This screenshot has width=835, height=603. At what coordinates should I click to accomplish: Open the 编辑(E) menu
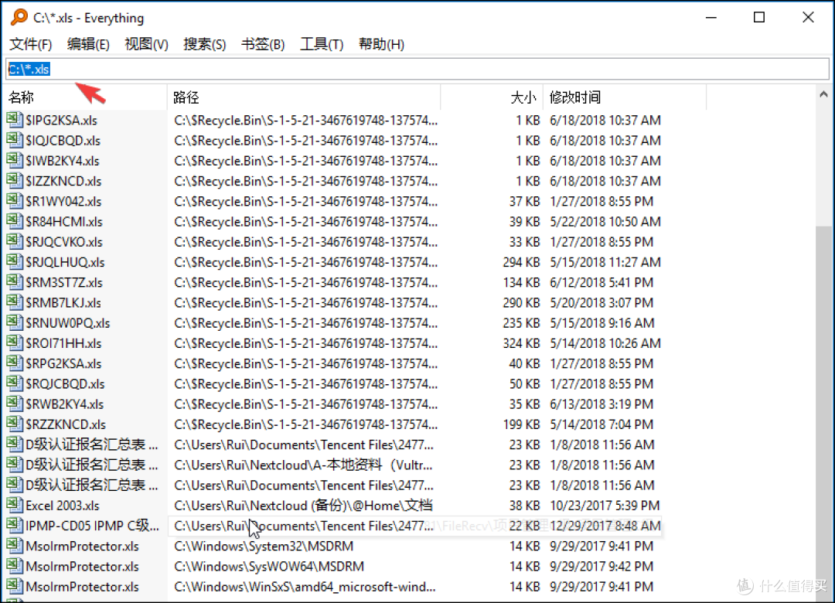pyautogui.click(x=88, y=44)
